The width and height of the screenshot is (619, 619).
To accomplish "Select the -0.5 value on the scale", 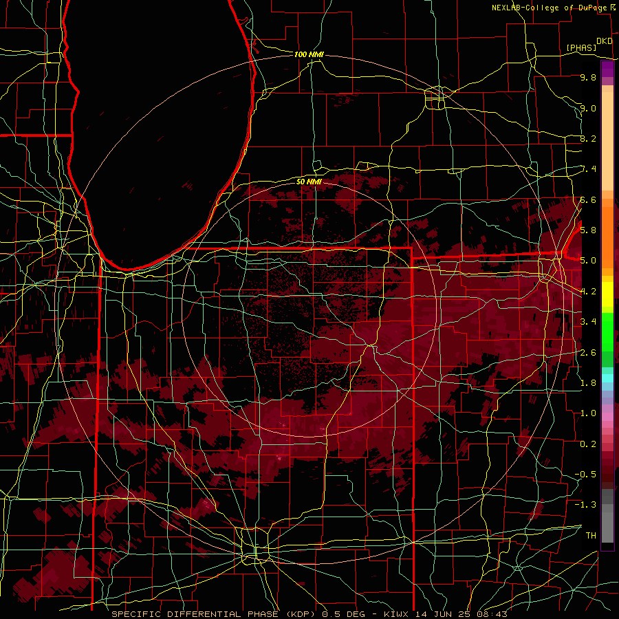I will coord(585,474).
